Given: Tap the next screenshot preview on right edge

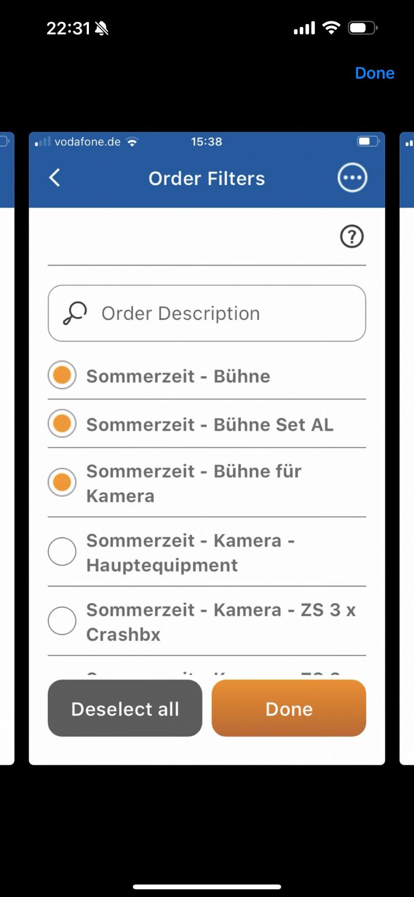Looking at the screenshot, I should click(x=407, y=447).
